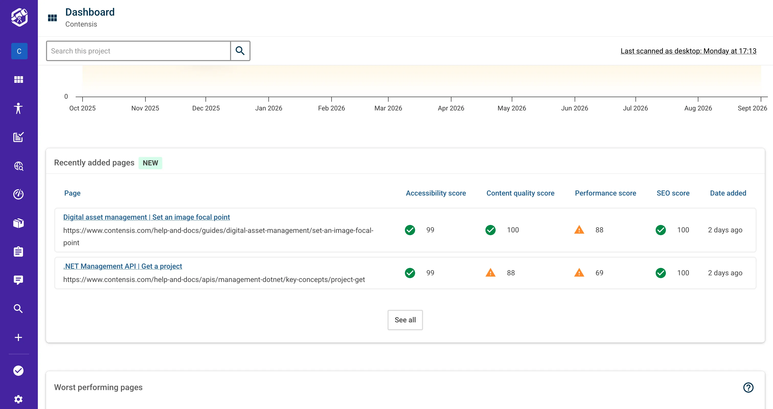The height and width of the screenshot is (409, 773).
Task: Open the Content quality checklist icon
Action: tap(19, 137)
